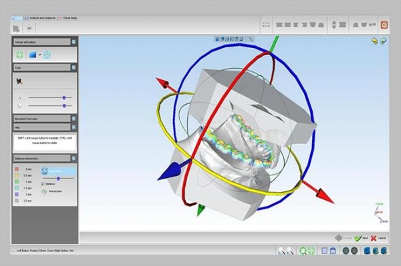Screen dimensions: 401x266
Task: Collapse the Change articulation panel
Action: (74, 42)
